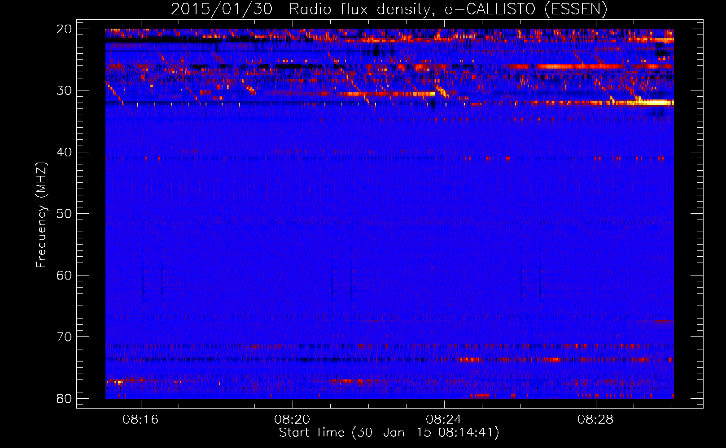Image resolution: width=726 pixels, height=448 pixels.
Task: Select the 08:28 time tick label
Action: (596, 420)
